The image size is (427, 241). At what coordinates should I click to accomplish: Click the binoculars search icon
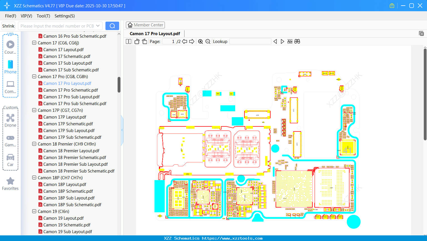[297, 42]
